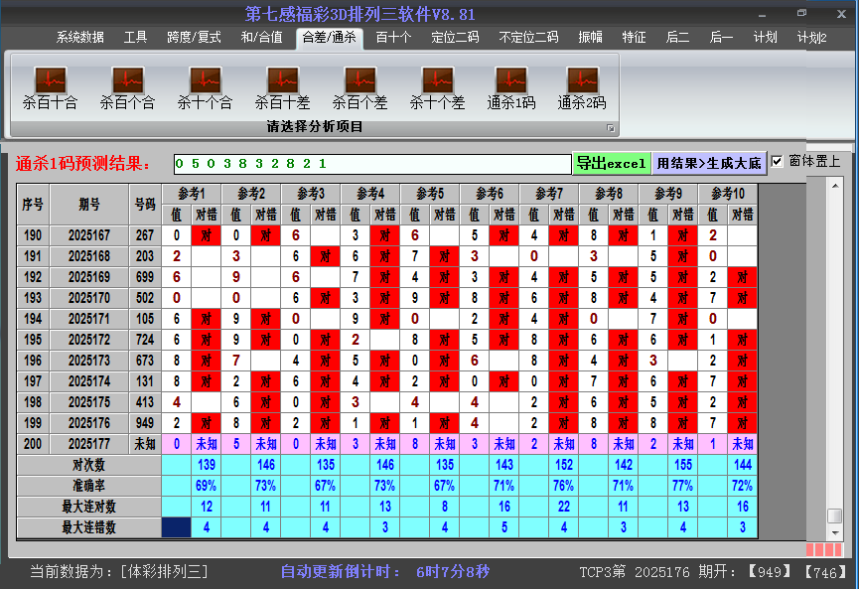Screen dimensions: 859x589
Task: Switch to the 百十个 tab
Action: pos(393,38)
